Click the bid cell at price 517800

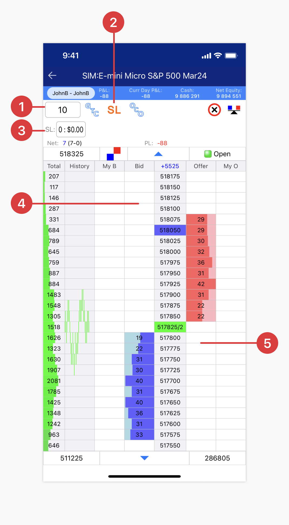139,338
